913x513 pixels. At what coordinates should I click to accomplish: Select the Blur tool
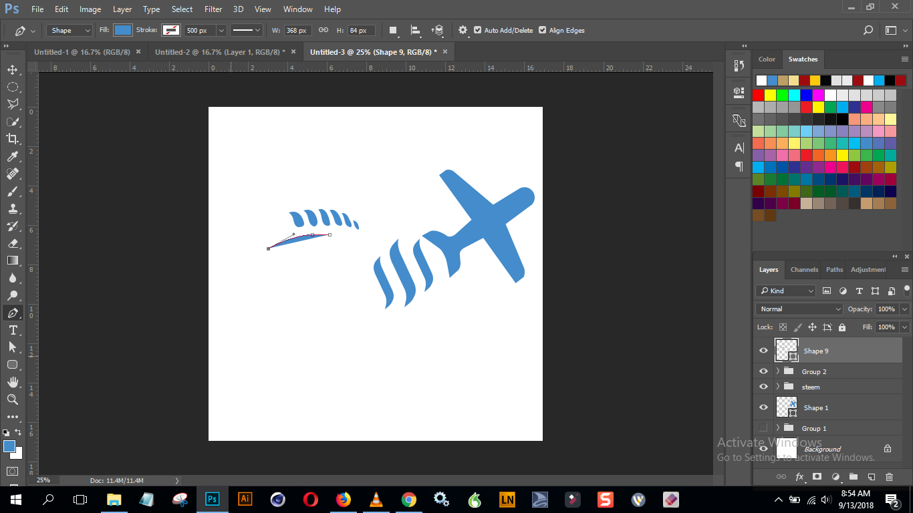coord(12,278)
